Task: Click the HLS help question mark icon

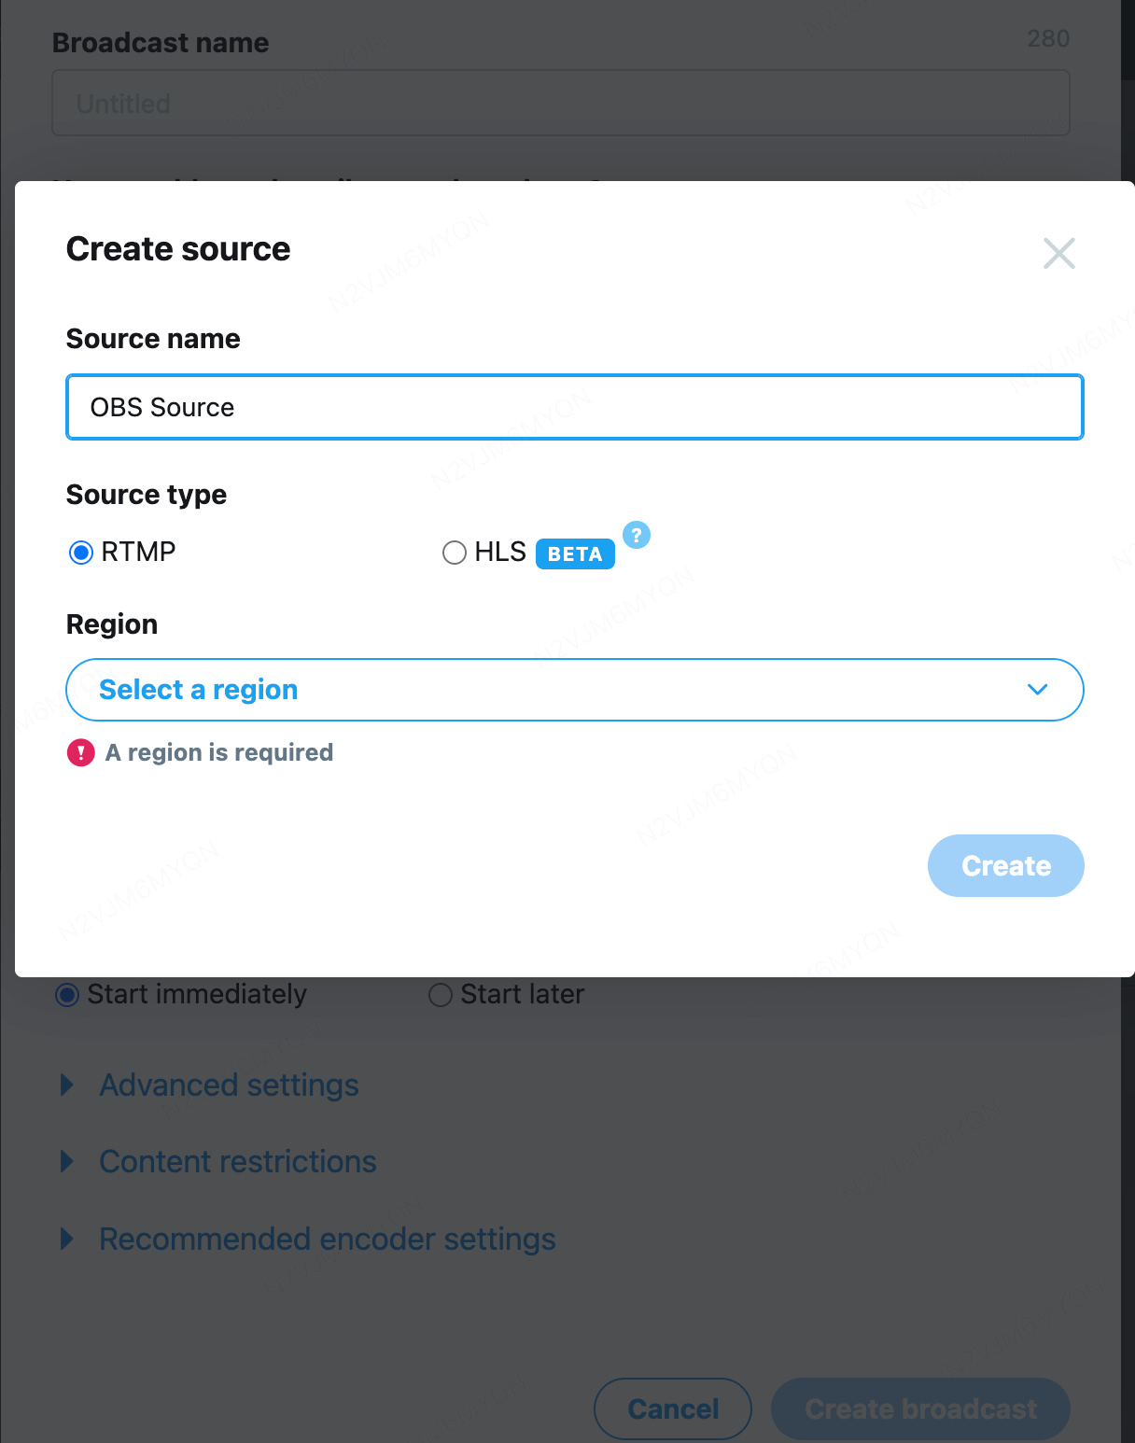Action: [637, 535]
